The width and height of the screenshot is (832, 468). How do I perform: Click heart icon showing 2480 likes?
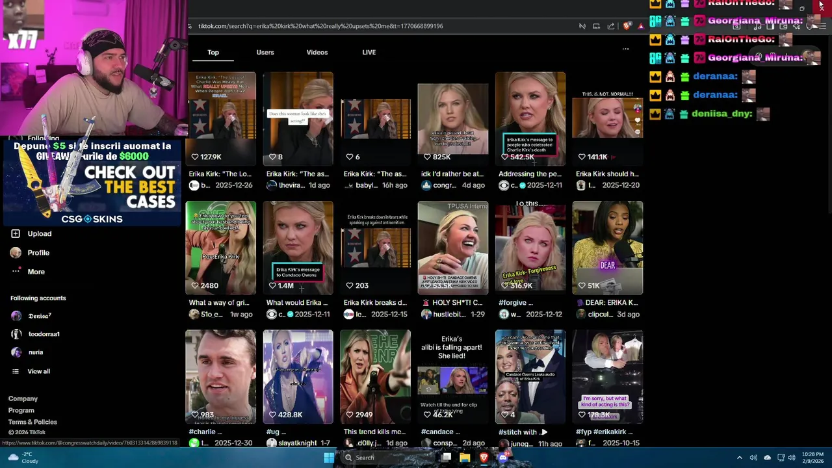(194, 285)
